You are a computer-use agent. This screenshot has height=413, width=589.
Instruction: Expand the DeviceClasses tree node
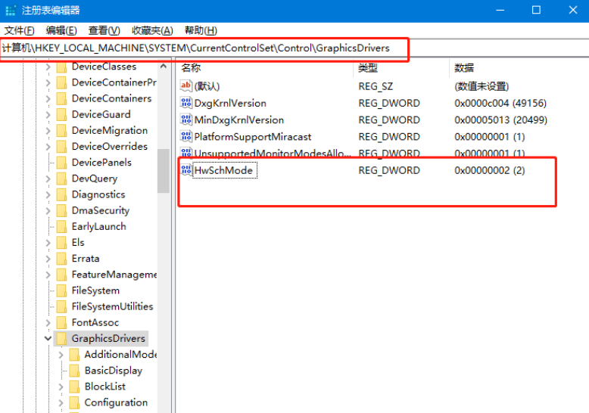(48, 67)
